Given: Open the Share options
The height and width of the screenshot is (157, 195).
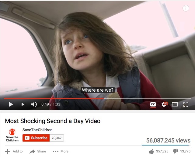Looking at the screenshot, I should (x=38, y=151).
